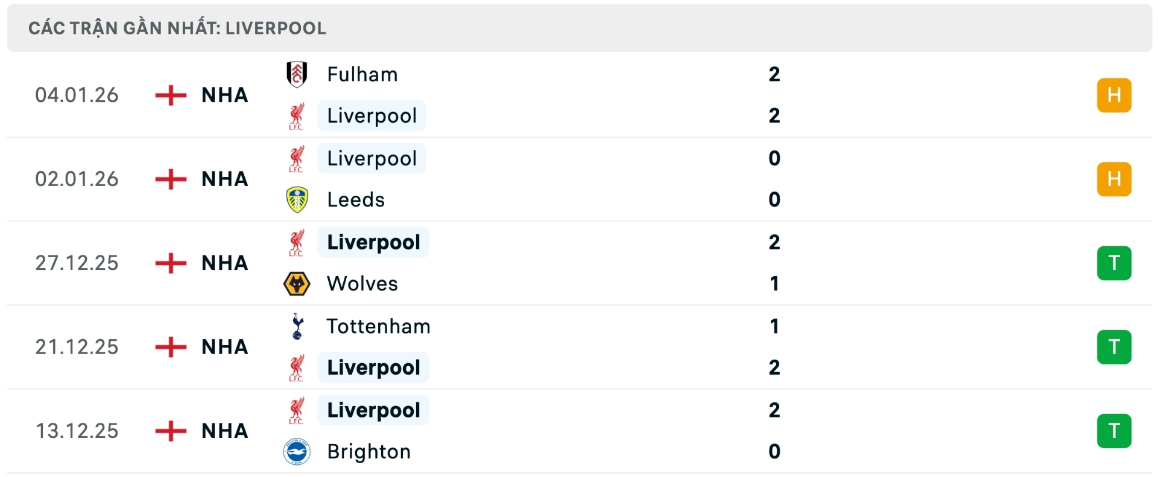
Task: Click the Tottenham cockerel crest icon
Action: click(x=296, y=326)
